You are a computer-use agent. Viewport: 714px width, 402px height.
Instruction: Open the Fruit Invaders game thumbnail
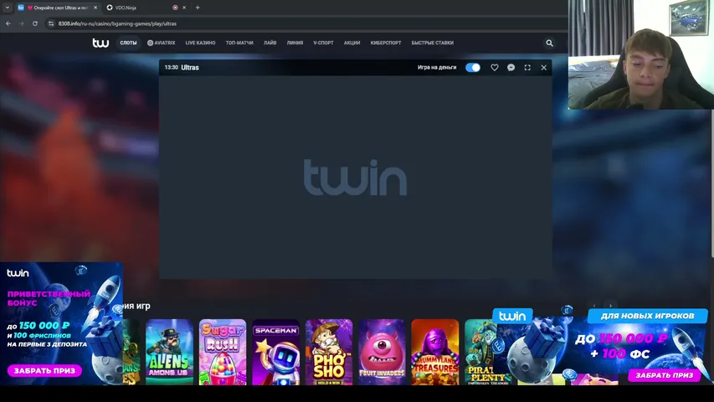pyautogui.click(x=382, y=352)
